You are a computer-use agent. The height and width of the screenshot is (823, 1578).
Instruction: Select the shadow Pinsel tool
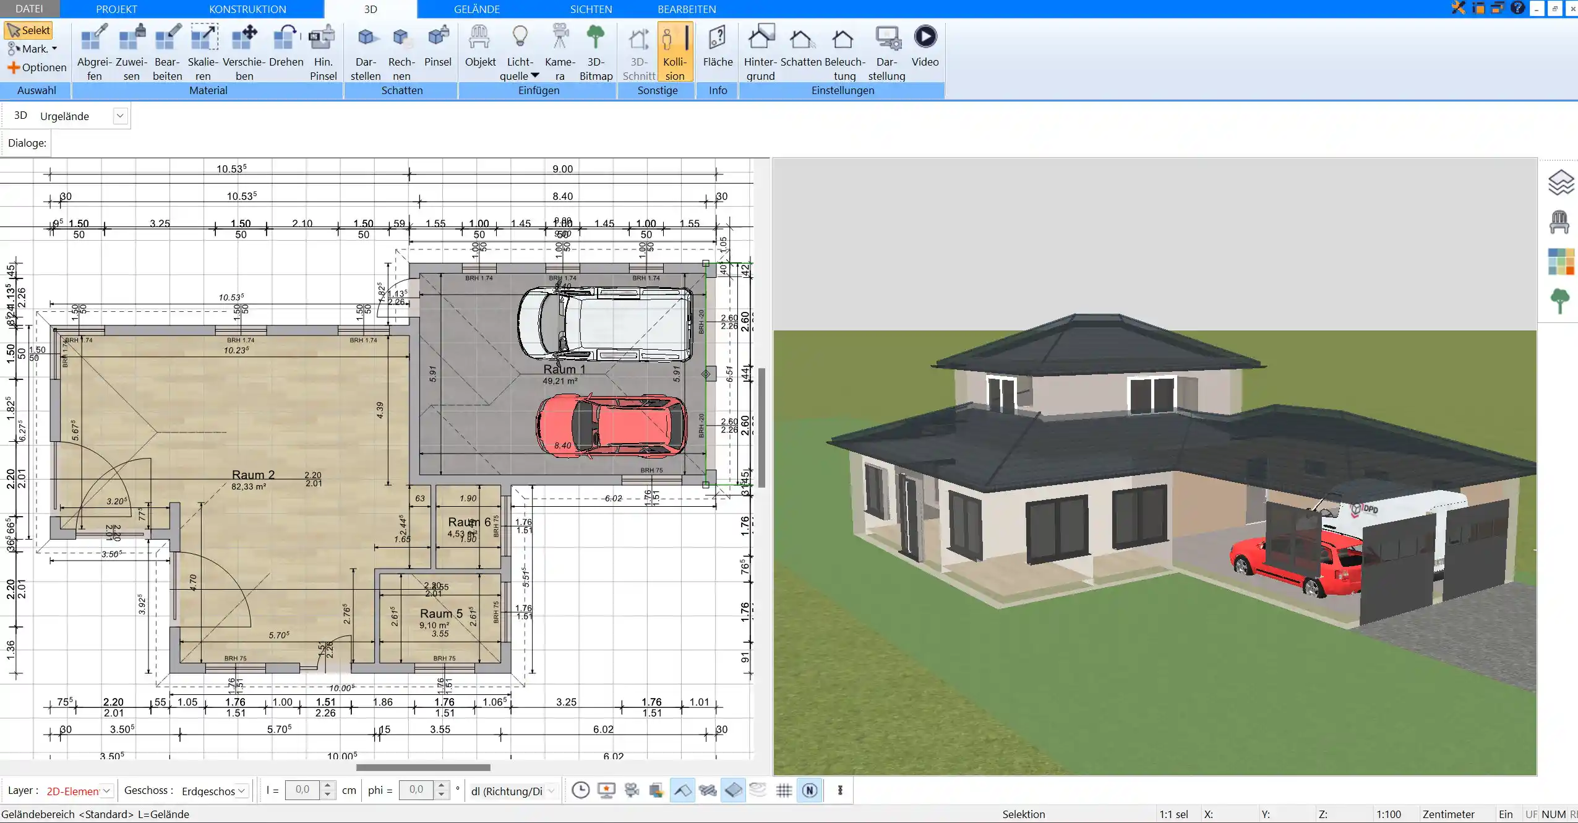(x=438, y=46)
